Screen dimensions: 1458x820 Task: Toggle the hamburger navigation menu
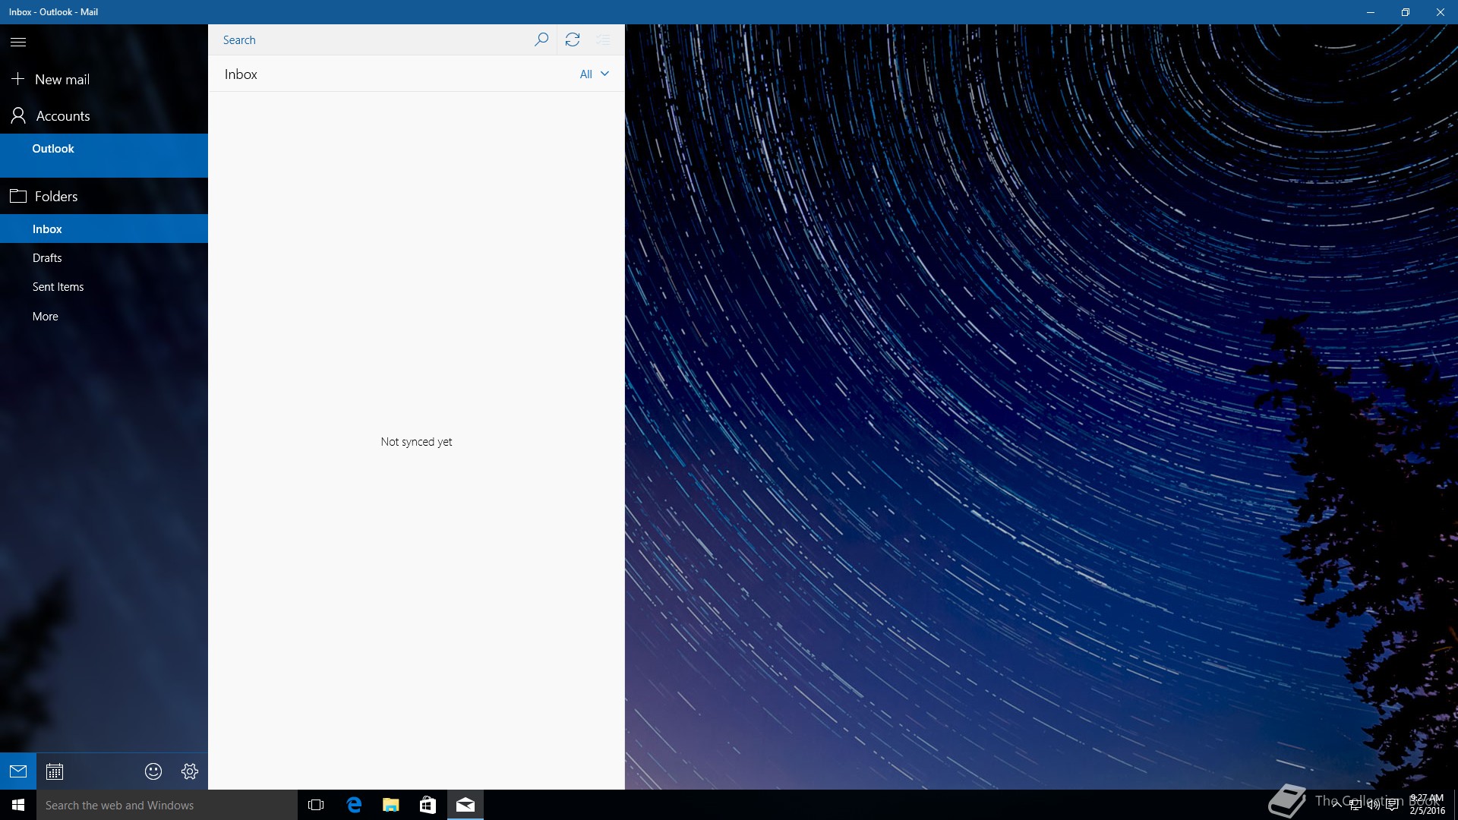tap(18, 43)
